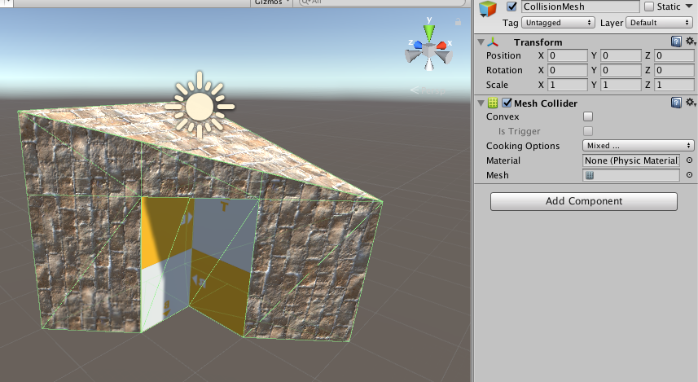This screenshot has height=382, width=698.
Task: Open the Mesh object picker circle
Action: [x=689, y=175]
